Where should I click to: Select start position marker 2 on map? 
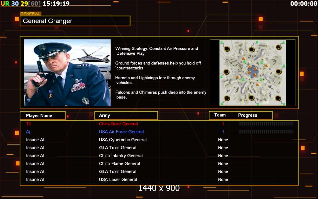[279, 47]
